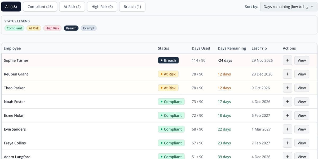Open View for Theo Parker
Image resolution: width=318 pixels, height=159 pixels.
pyautogui.click(x=302, y=88)
